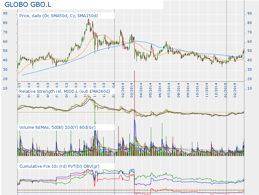
Task: Click the Cumulative Fce Idx PVT OBV label
Action: pos(59,166)
